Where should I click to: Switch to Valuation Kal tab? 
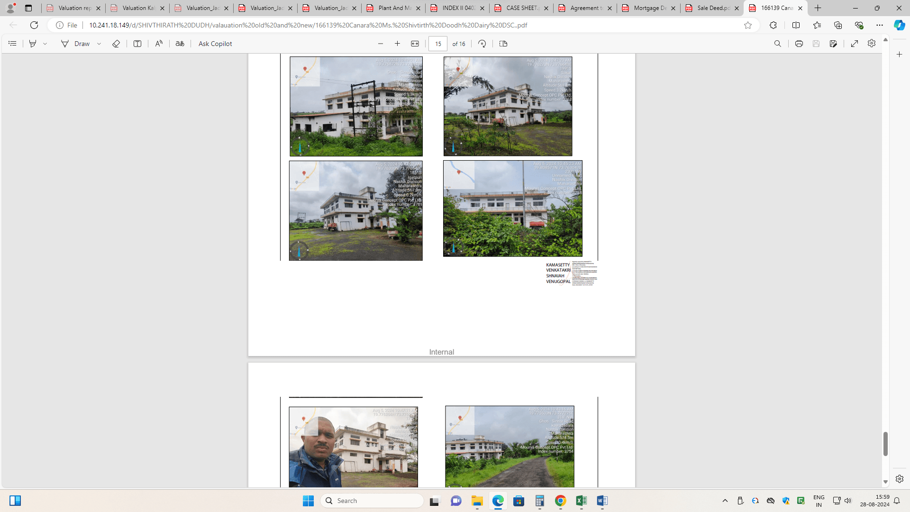pos(137,8)
